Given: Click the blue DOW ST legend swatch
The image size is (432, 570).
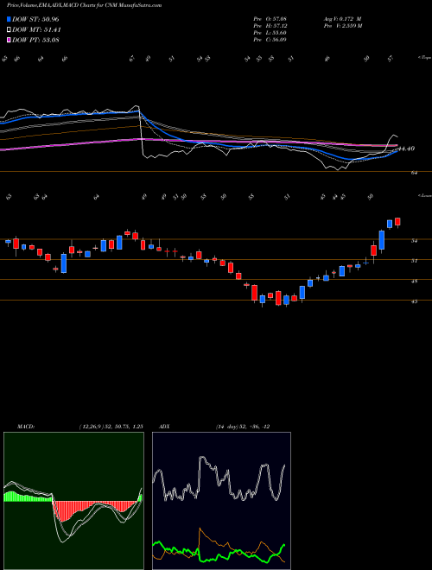Looking at the screenshot, I should point(10,19).
